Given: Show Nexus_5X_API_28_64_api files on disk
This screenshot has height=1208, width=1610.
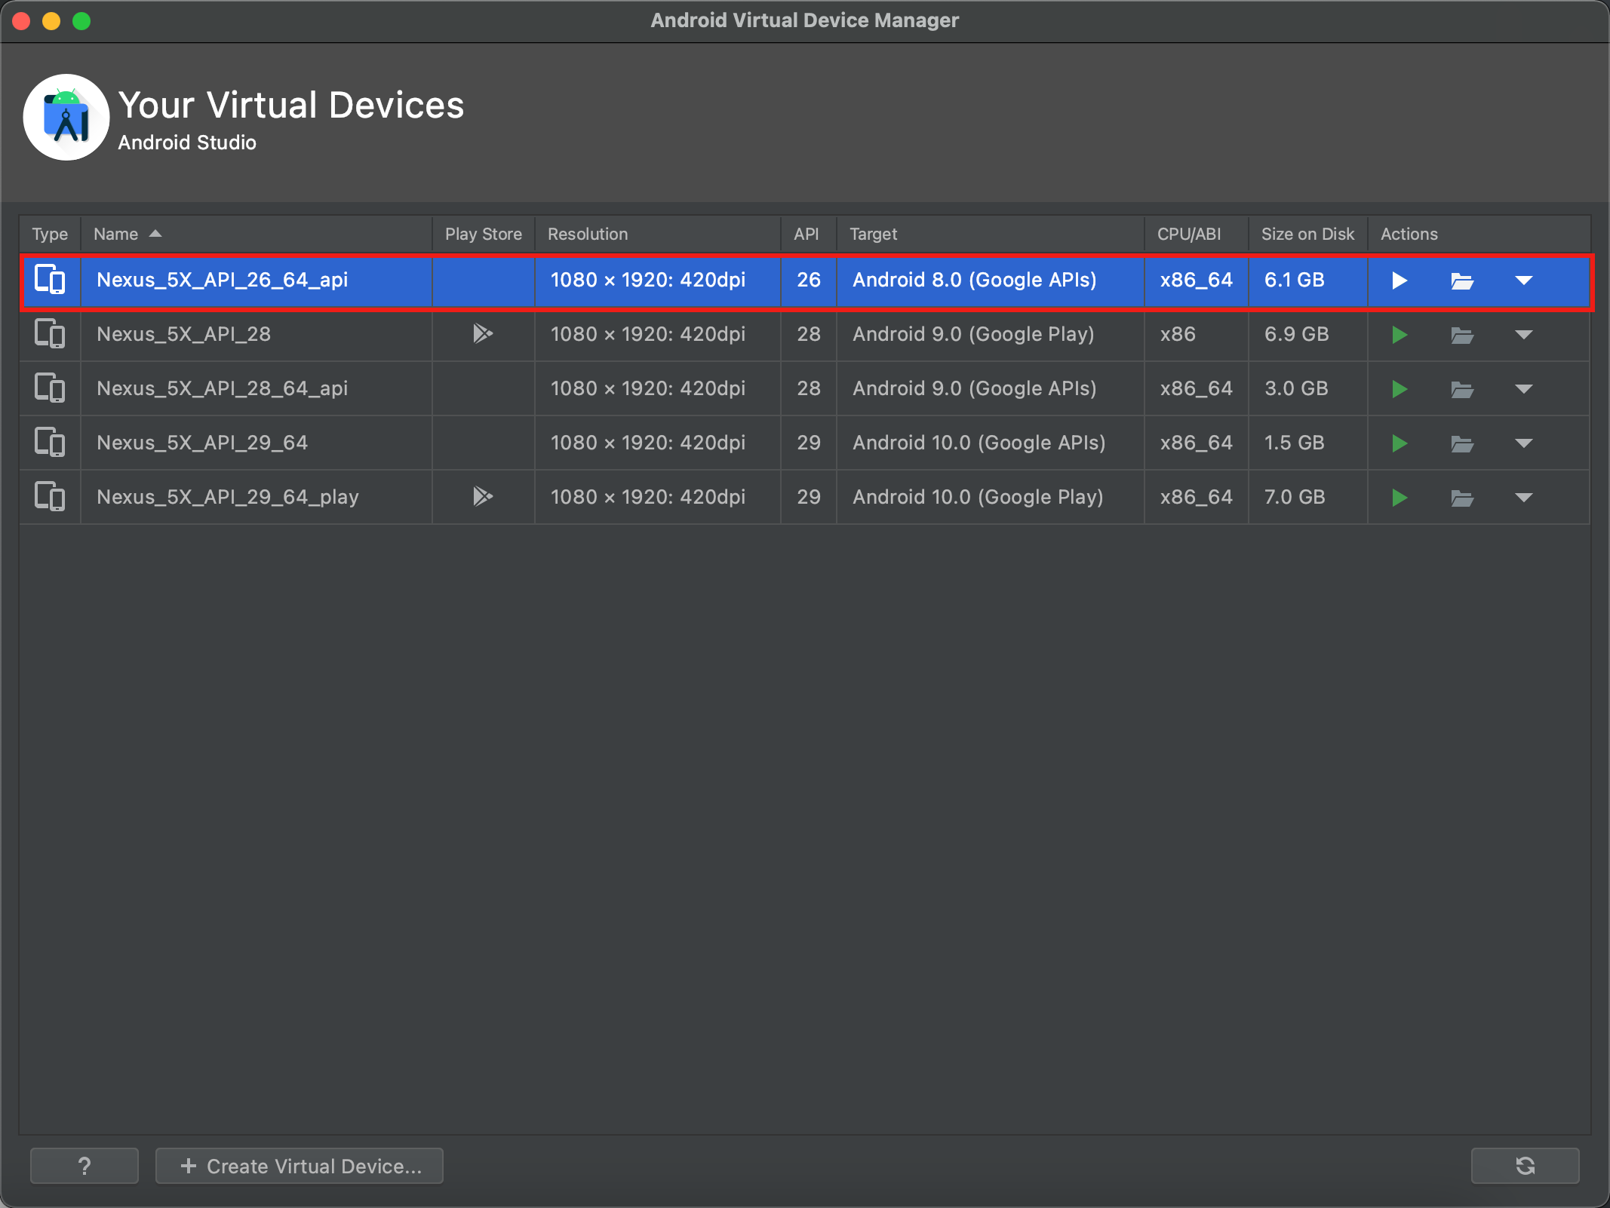Looking at the screenshot, I should tap(1462, 390).
